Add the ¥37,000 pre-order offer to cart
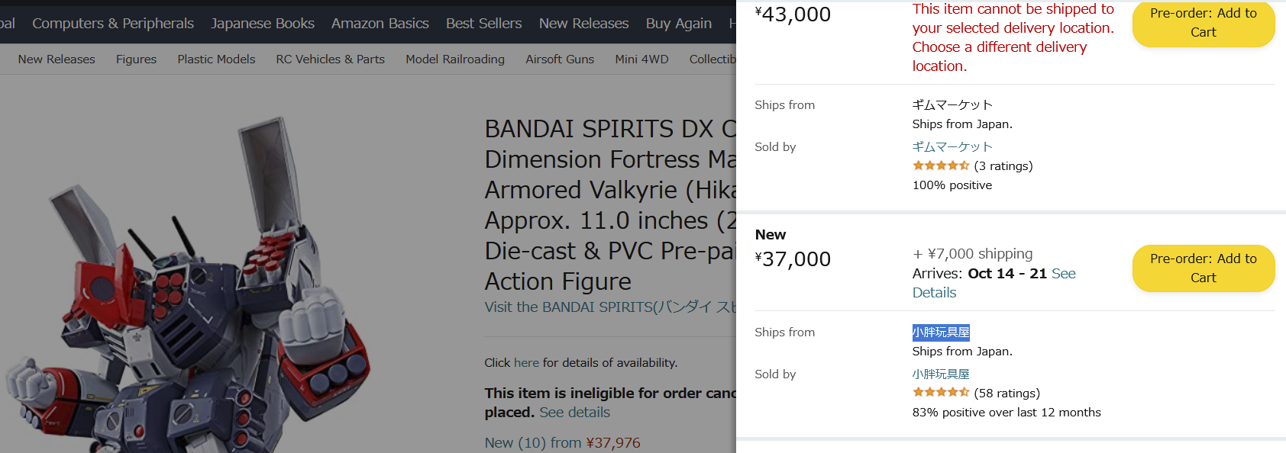The height and width of the screenshot is (453, 1286). pos(1204,268)
